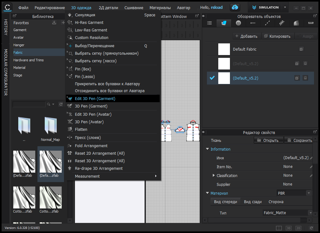Viewport: 320px width, 233px height.
Task: Open the Scene list tab icon
Action: point(209,23)
